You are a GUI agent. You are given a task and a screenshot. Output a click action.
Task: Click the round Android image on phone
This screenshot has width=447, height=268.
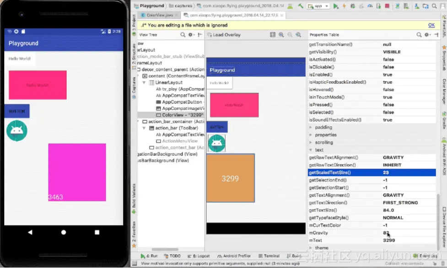(x=17, y=131)
